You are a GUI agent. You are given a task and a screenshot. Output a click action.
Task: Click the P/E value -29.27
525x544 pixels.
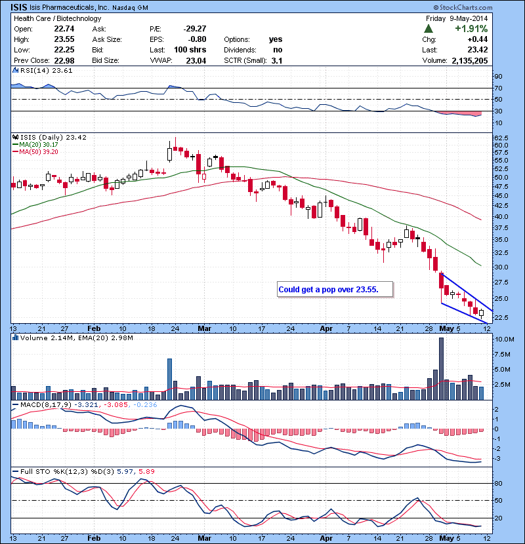tap(195, 29)
